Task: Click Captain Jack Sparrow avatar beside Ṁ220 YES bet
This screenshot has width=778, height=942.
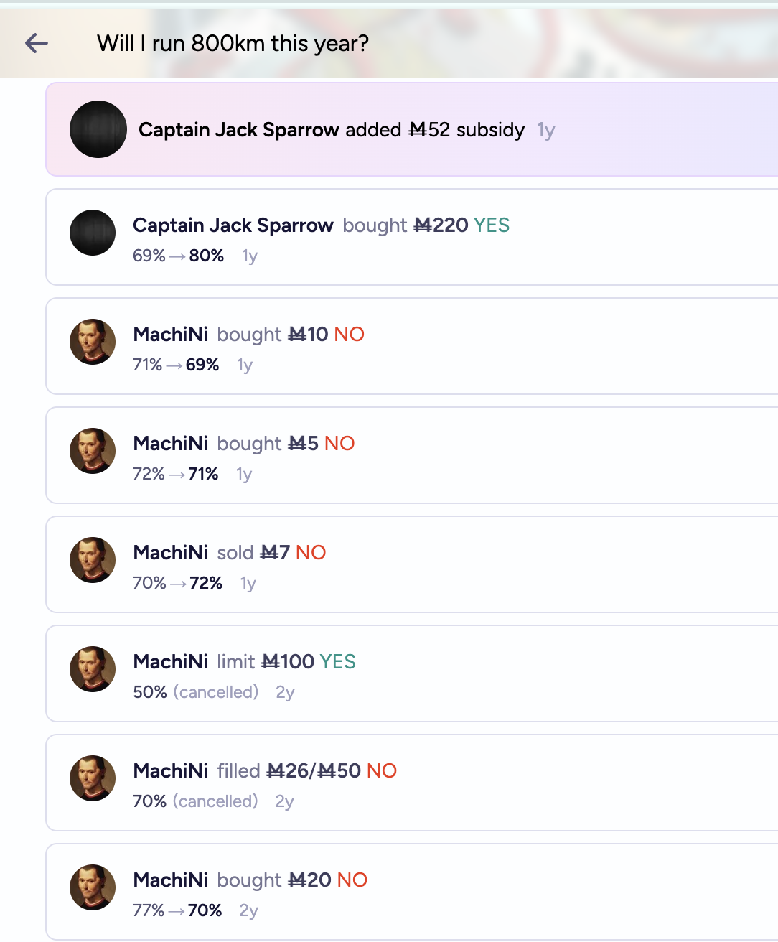Action: point(93,233)
